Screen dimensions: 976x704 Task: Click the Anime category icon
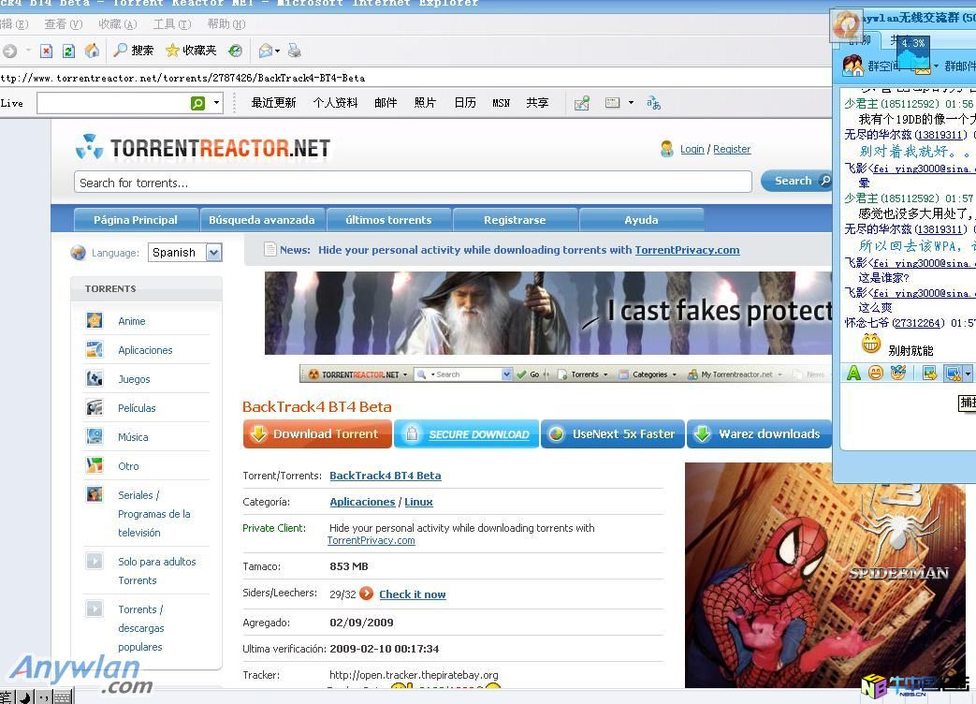95,320
